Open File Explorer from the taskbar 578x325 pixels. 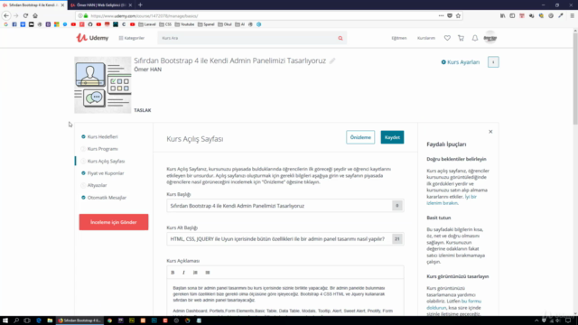50,320
